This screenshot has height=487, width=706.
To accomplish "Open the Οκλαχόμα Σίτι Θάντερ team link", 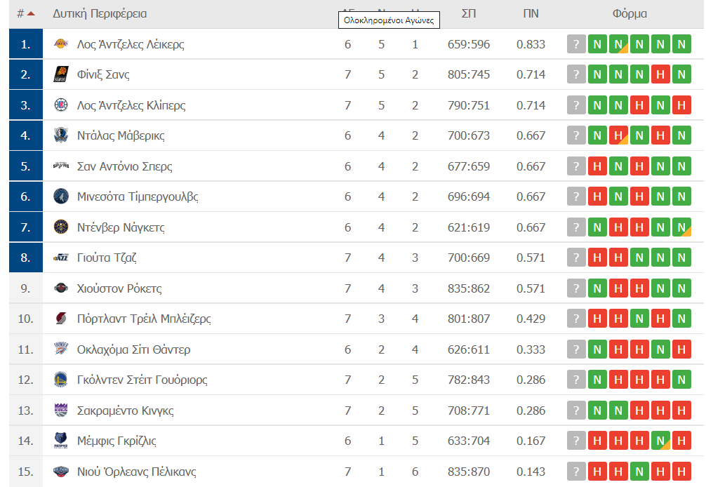I will pos(133,349).
